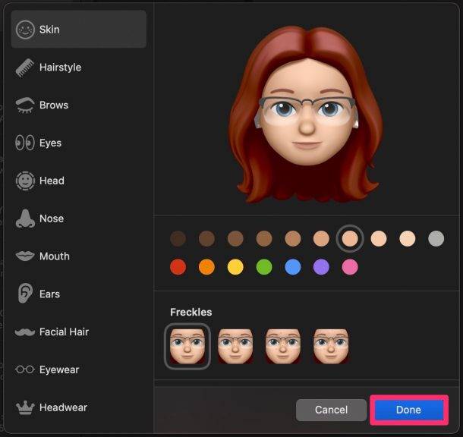Select the Skin face icon in sidebar
The height and width of the screenshot is (437, 463).
[26, 30]
